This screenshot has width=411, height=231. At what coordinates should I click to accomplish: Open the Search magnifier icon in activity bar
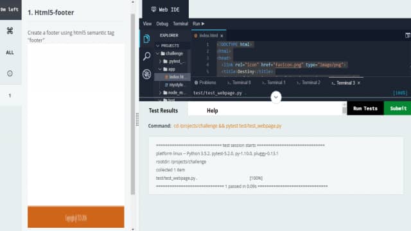147,56
